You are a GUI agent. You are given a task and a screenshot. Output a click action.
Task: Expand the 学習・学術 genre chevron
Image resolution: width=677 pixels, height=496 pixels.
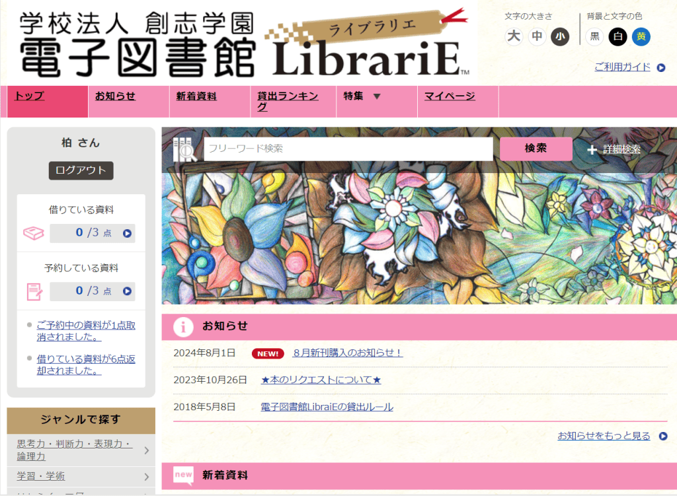coord(146,477)
